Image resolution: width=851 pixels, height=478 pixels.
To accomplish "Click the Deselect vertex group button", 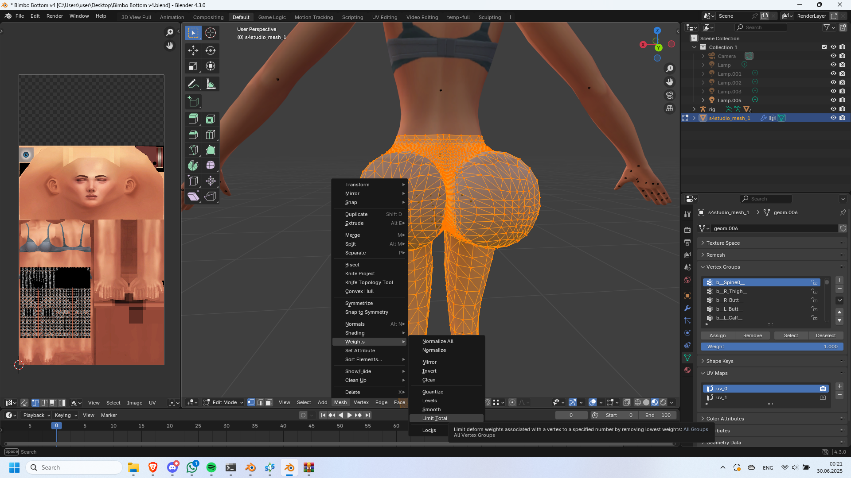I will [x=826, y=335].
